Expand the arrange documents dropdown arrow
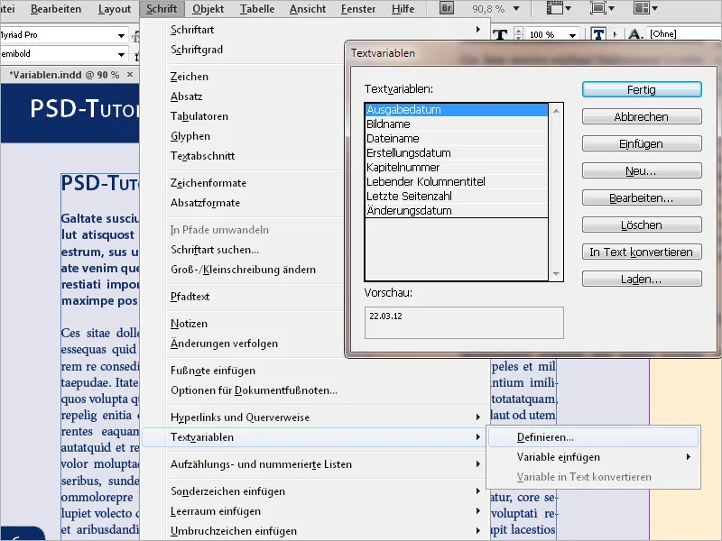Image resolution: width=722 pixels, height=541 pixels. click(x=655, y=8)
